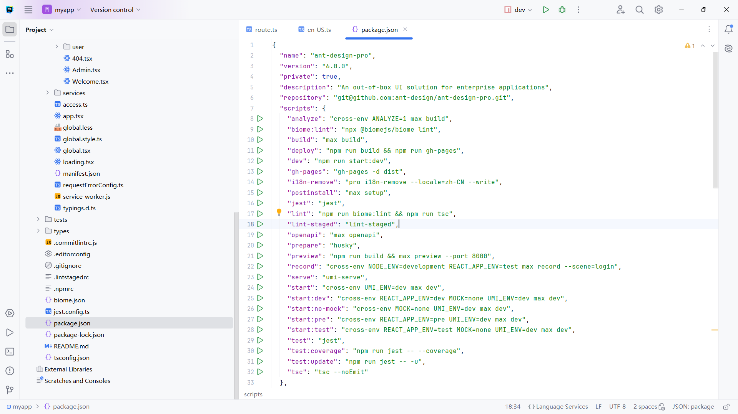Screen dimensions: 738x414
Task: Click the project tree scrollbar
Action: [x=236, y=305]
